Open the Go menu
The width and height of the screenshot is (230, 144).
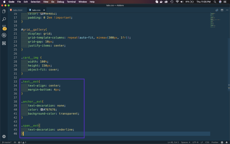53,2
